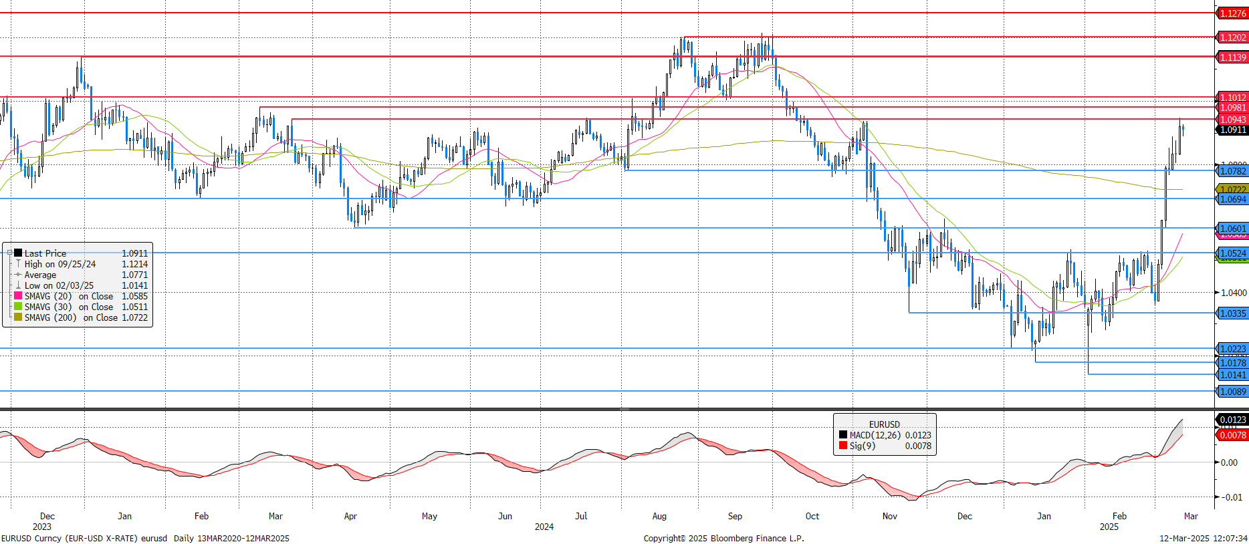Viewport: 1249px width, 544px height.
Task: Click the black 1.0911 last price tag
Action: tap(1232, 130)
